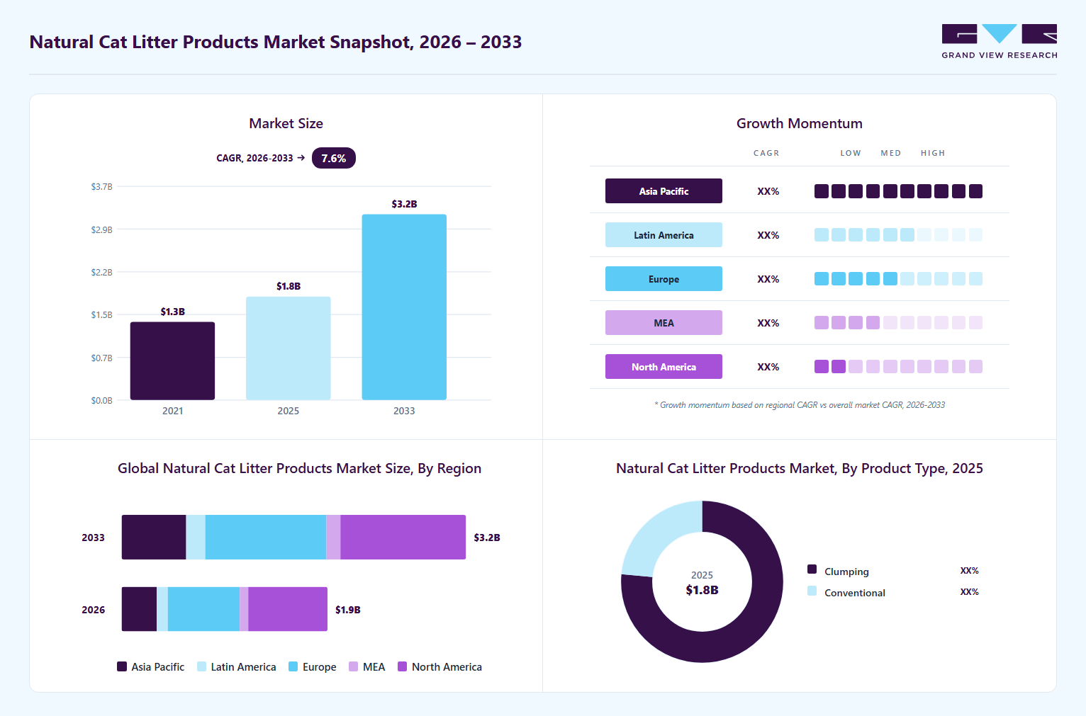The image size is (1086, 716).
Task: Select the 2033 market size bar
Action: pyautogui.click(x=404, y=307)
